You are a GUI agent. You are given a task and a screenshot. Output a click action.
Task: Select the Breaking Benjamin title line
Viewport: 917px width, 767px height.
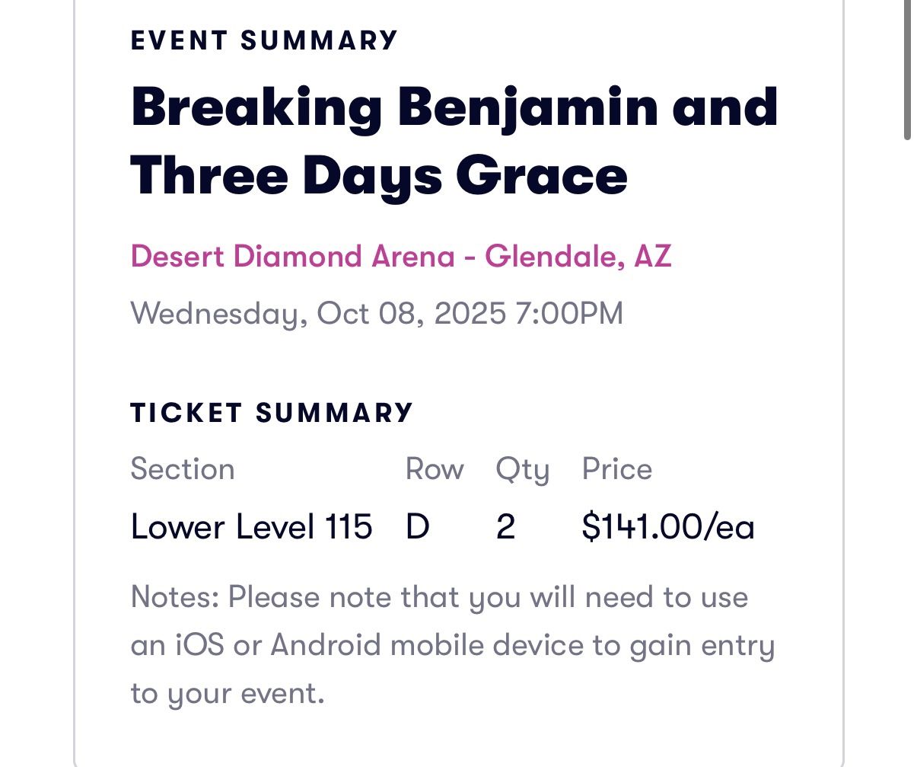454,107
